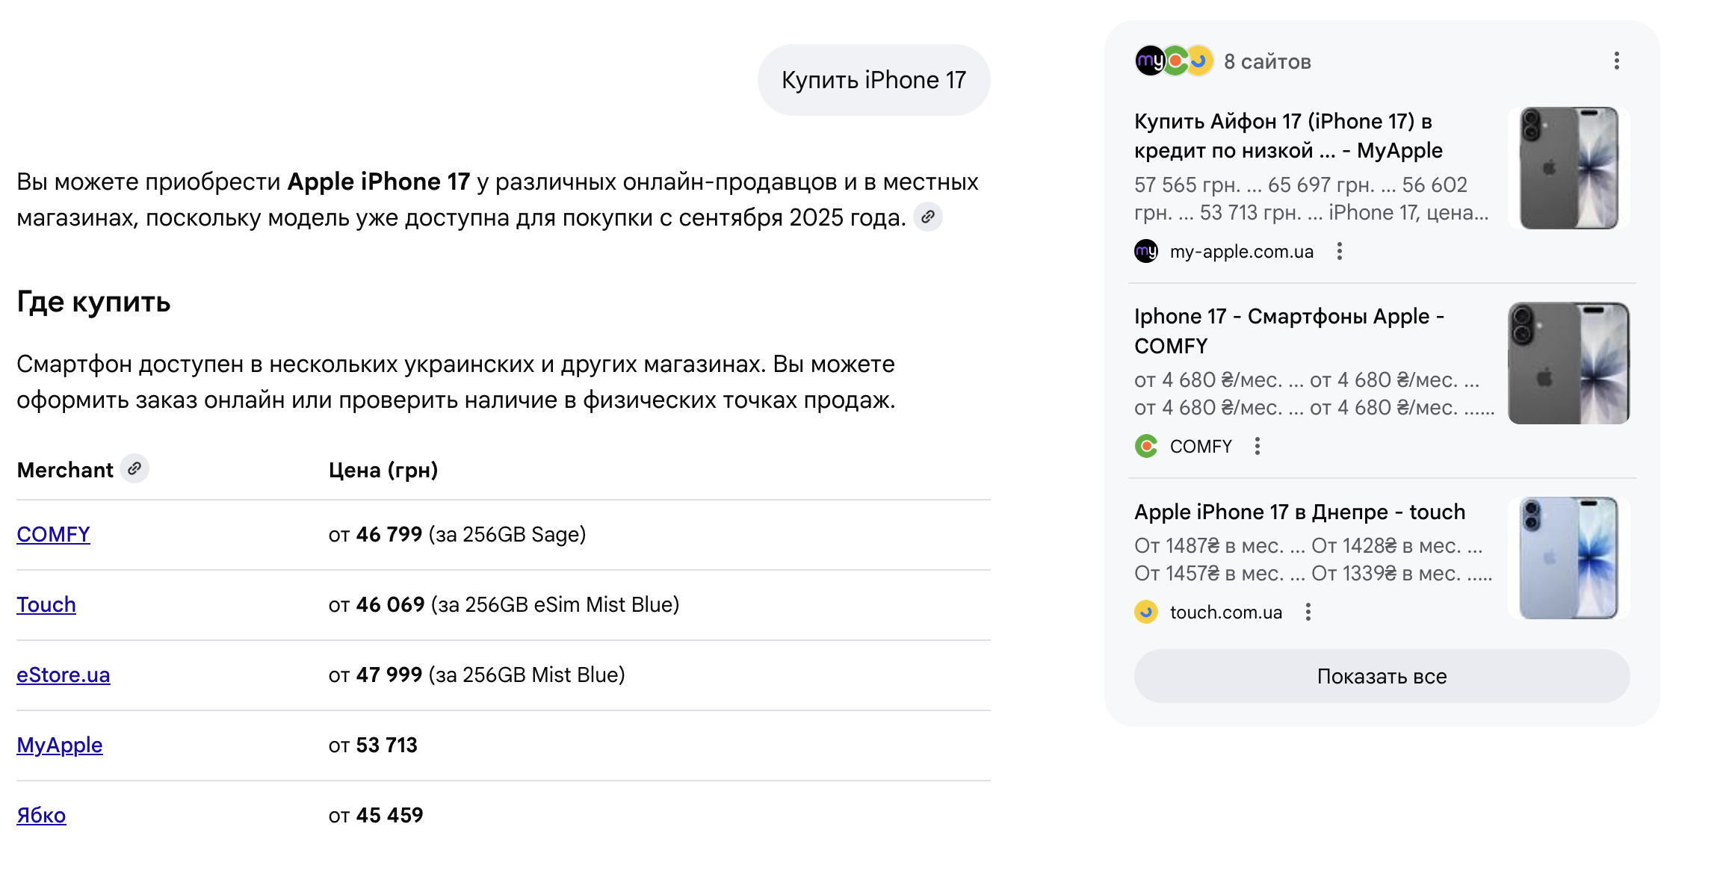Click the «Показать все» button
The width and height of the screenshot is (1723, 871).
click(1382, 676)
